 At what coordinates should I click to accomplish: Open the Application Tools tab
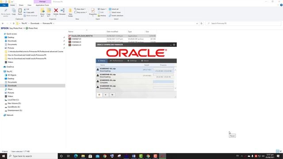42,5
